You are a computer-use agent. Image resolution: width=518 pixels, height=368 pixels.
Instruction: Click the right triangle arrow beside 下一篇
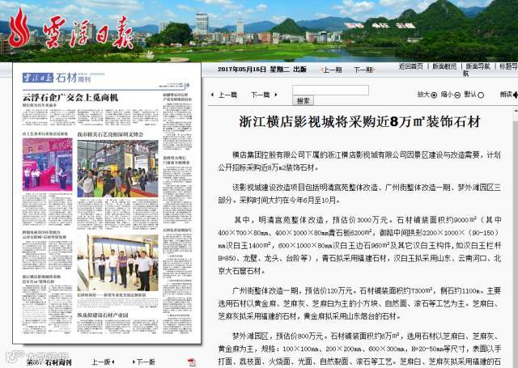276,95
